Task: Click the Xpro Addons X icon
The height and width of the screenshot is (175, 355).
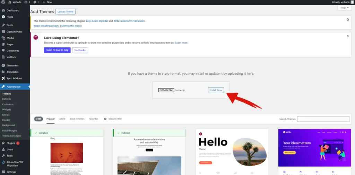Action: point(3,78)
